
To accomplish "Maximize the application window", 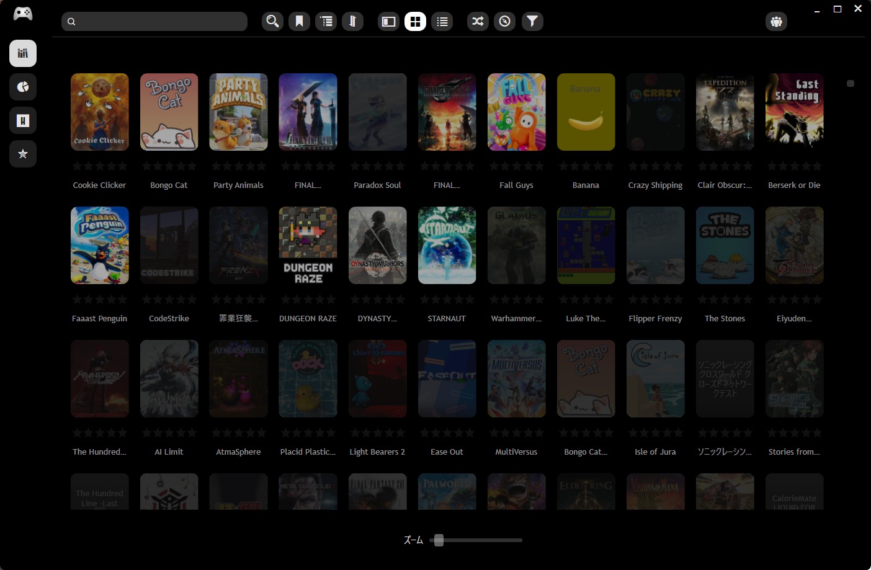I will click(x=837, y=9).
